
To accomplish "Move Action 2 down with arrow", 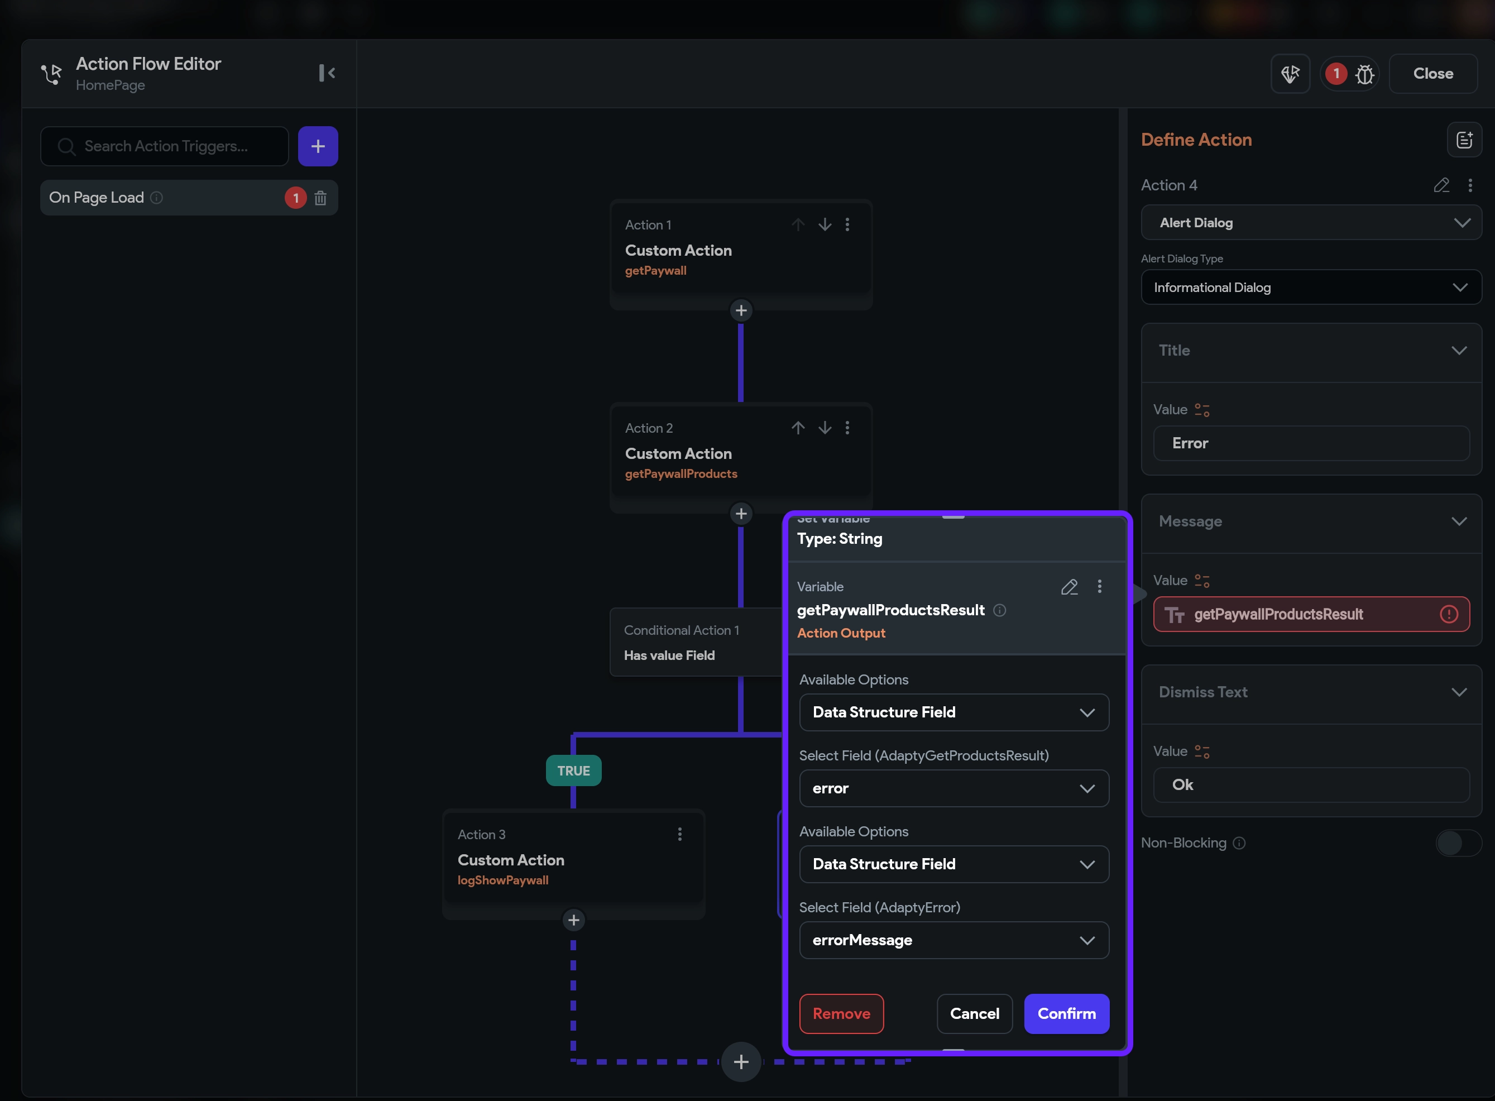I will tap(825, 428).
